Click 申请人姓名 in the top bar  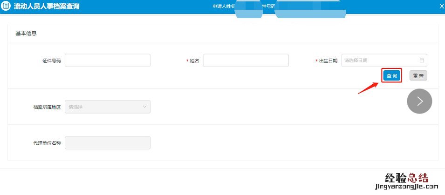223,6
